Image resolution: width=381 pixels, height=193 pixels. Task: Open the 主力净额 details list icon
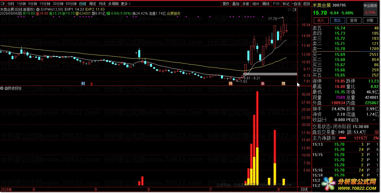[334, 138]
